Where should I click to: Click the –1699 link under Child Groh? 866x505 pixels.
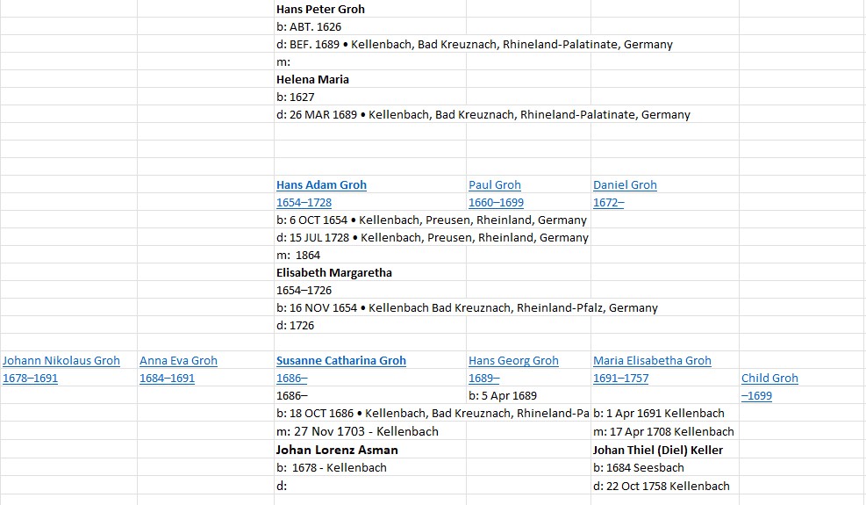(756, 396)
